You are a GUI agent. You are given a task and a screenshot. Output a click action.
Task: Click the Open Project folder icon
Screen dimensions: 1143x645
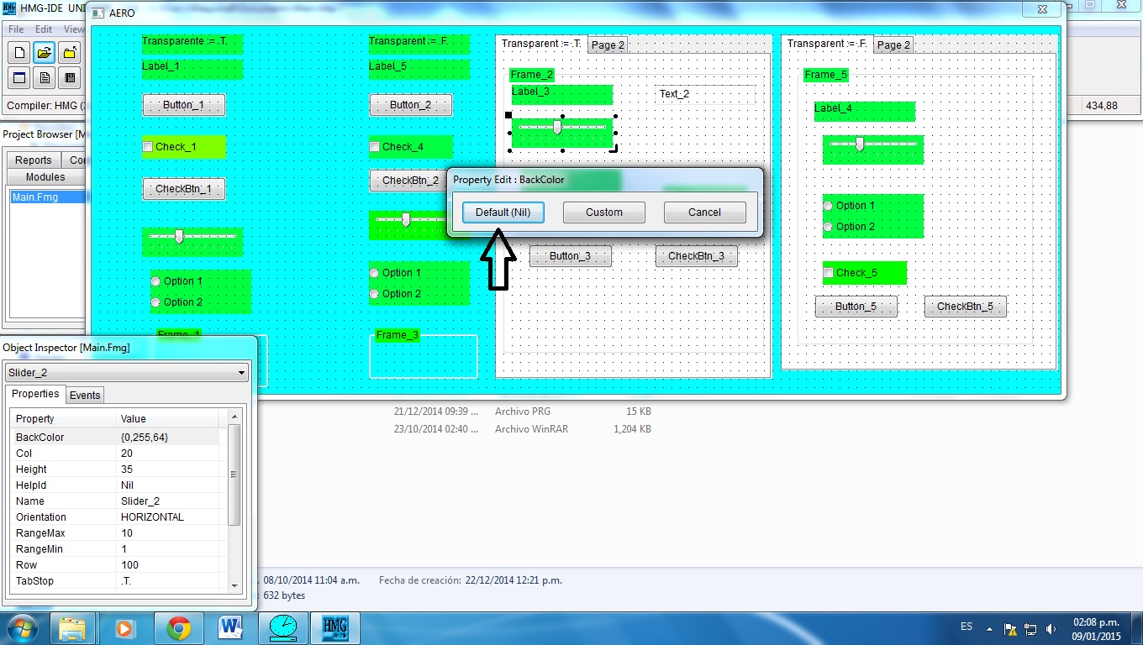[x=45, y=53]
